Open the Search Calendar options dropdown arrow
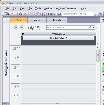Screen dimensions: 104x105 coord(93,28)
